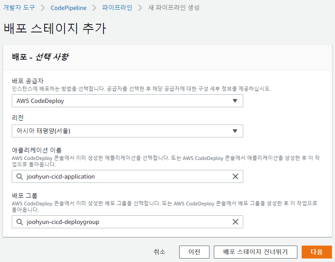Click the 리전 label
The width and height of the screenshot is (335, 262).
(x=18, y=118)
